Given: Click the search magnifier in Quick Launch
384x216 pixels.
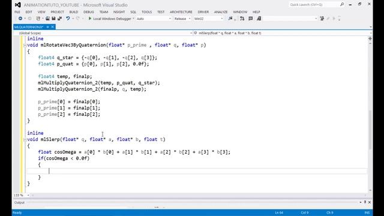Looking at the screenshot, I should coord(342,4).
